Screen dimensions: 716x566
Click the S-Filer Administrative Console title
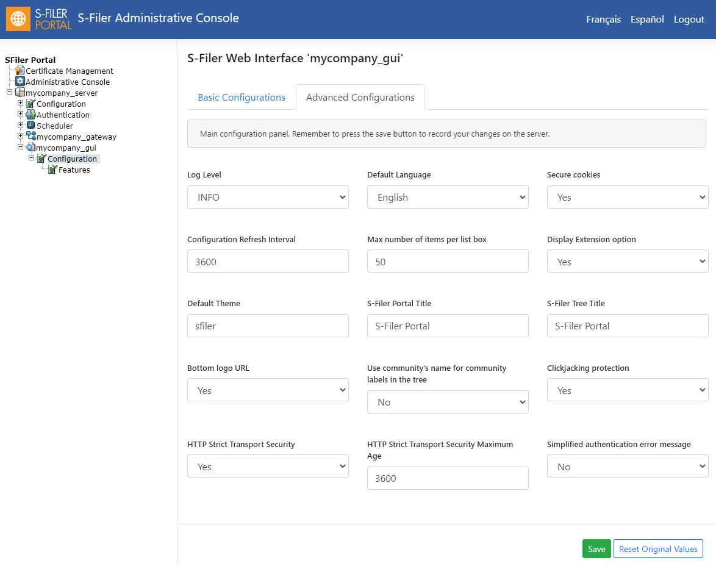click(x=158, y=18)
